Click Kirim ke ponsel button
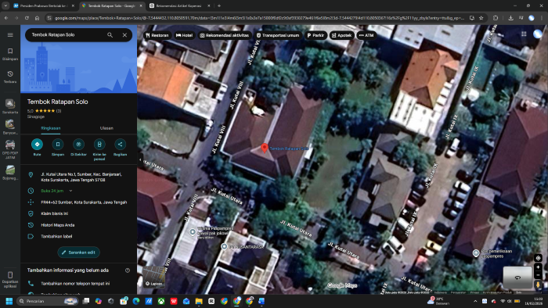This screenshot has width=548, height=308. point(99,145)
